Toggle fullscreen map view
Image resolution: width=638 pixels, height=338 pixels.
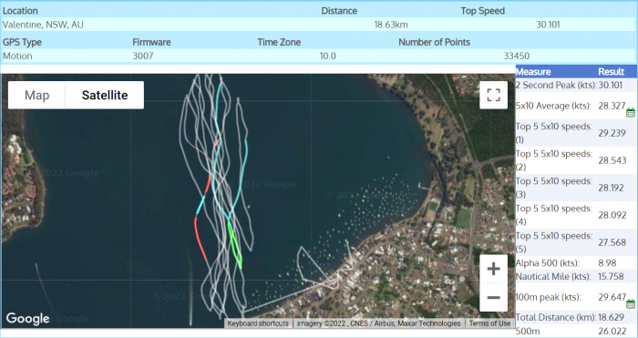pos(493,95)
